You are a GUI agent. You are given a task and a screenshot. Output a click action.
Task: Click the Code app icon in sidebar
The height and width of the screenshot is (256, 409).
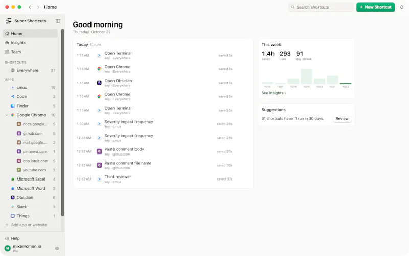(12, 96)
